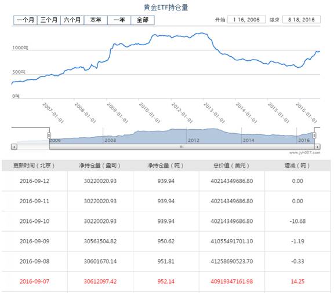334x293 pixels.
Task: Click the start date field 1 16, 2006
Action: coord(246,20)
